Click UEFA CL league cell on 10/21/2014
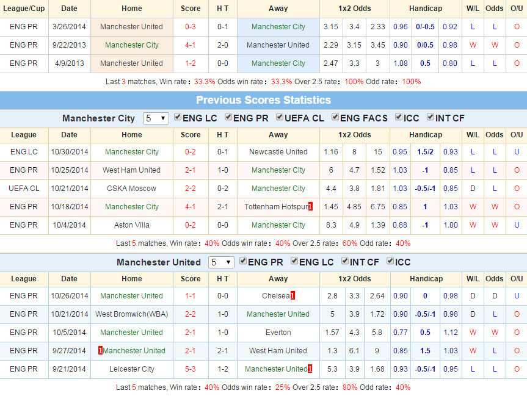 tap(24, 189)
